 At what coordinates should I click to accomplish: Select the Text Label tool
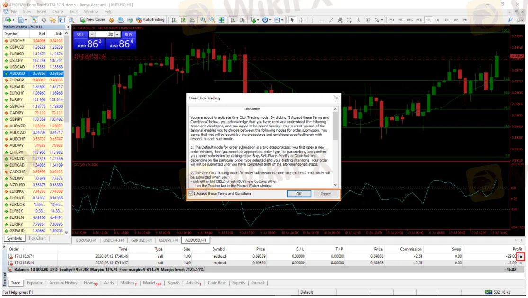[x=367, y=20]
